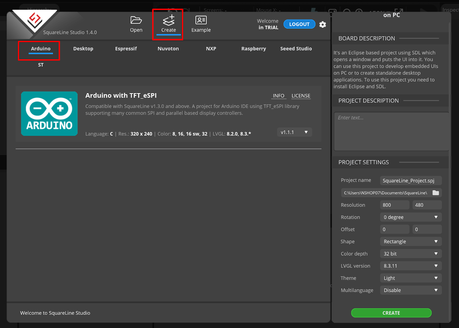This screenshot has width=459, height=328.
Task: Click the green CREATE button
Action: 391,313
